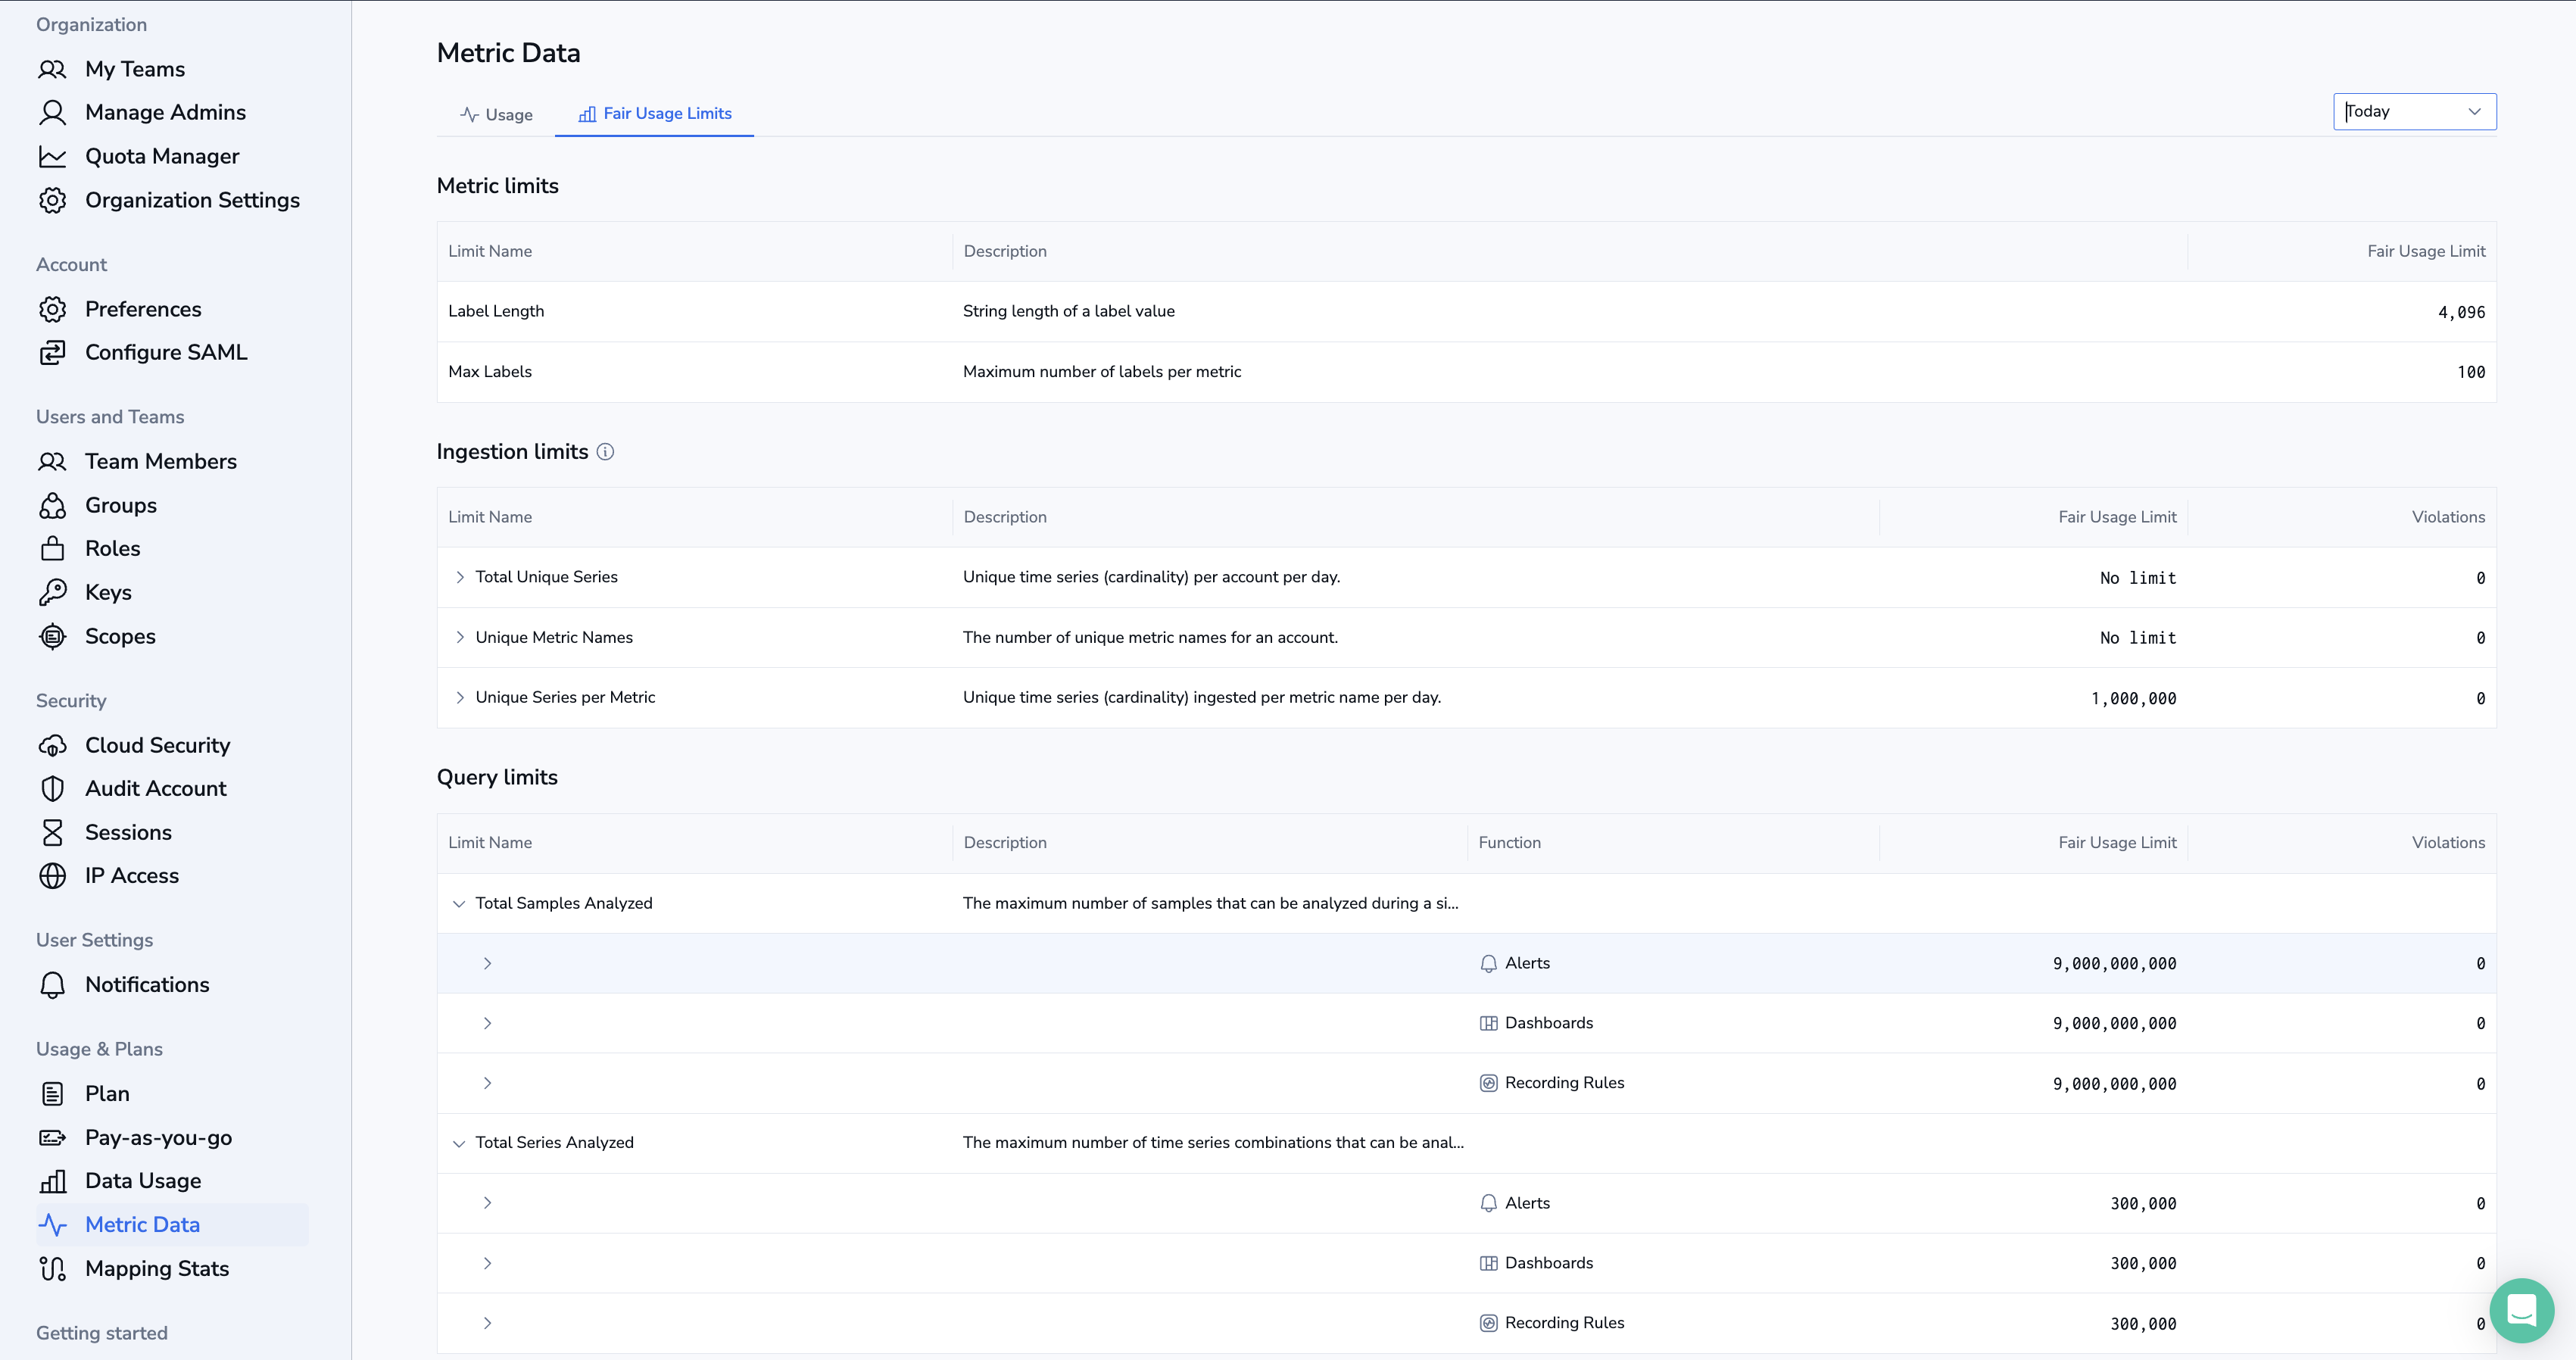Collapse the Total Samples Analyzed row

pyautogui.click(x=459, y=904)
